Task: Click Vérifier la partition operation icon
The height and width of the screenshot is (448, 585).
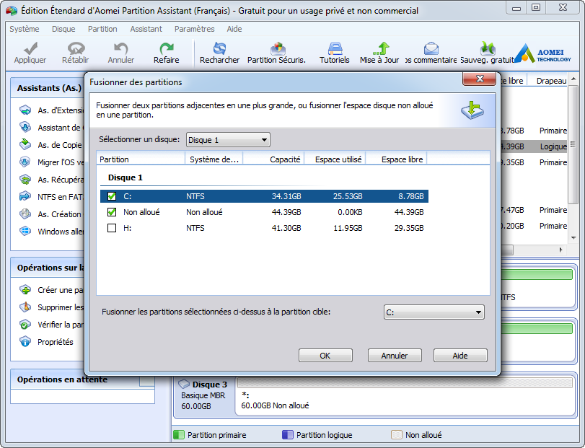Action: pos(25,325)
